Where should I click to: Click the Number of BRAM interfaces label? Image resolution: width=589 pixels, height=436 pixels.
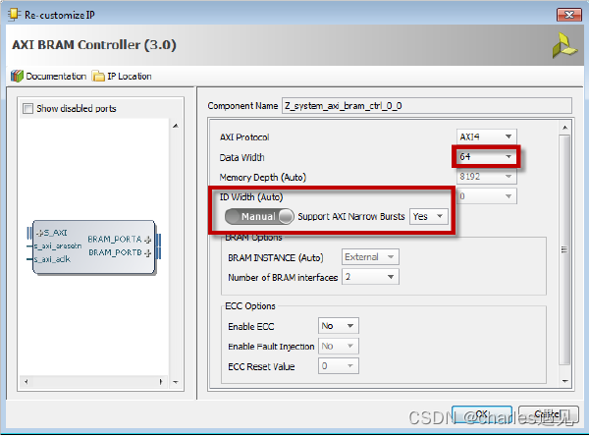[x=283, y=277]
